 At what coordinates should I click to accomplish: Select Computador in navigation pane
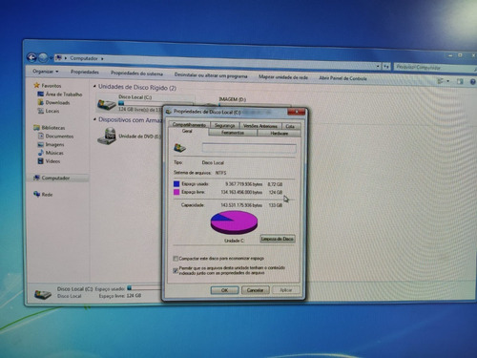52,178
